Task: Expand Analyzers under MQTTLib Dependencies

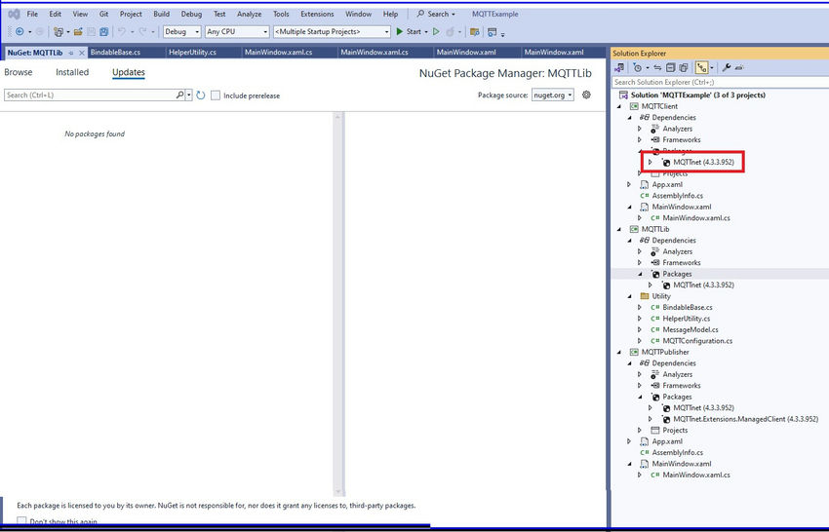Action: tap(640, 252)
